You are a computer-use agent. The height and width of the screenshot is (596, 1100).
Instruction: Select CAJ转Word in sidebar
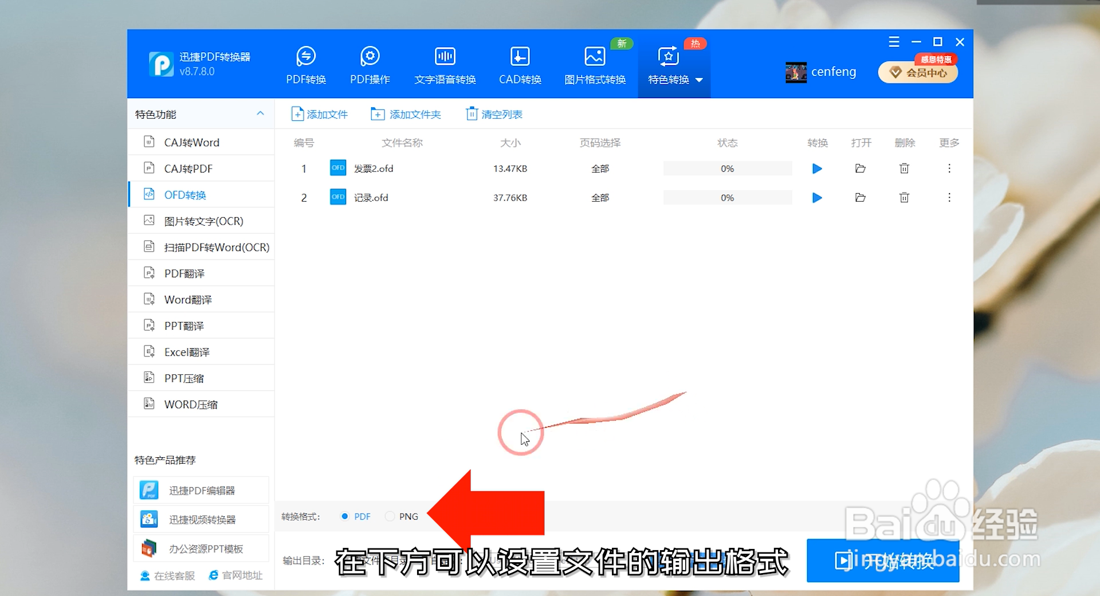(x=201, y=142)
